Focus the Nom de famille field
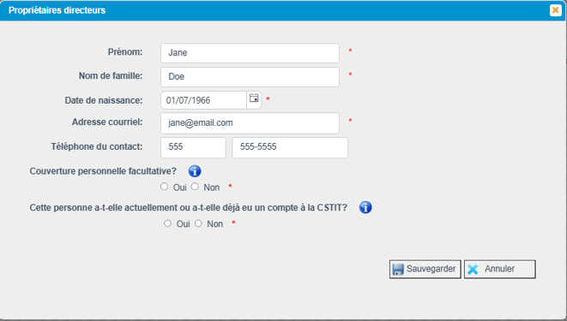567x321 pixels. point(250,77)
